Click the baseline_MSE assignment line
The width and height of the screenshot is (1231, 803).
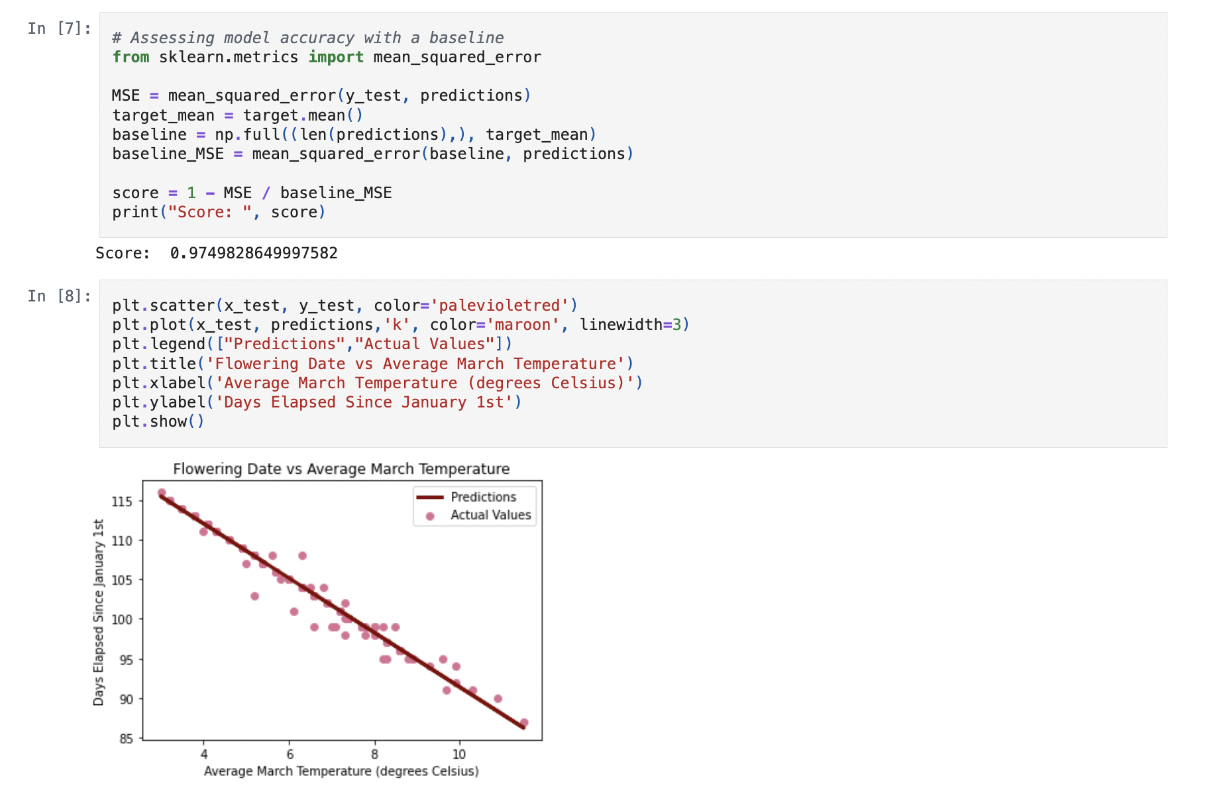373,154
